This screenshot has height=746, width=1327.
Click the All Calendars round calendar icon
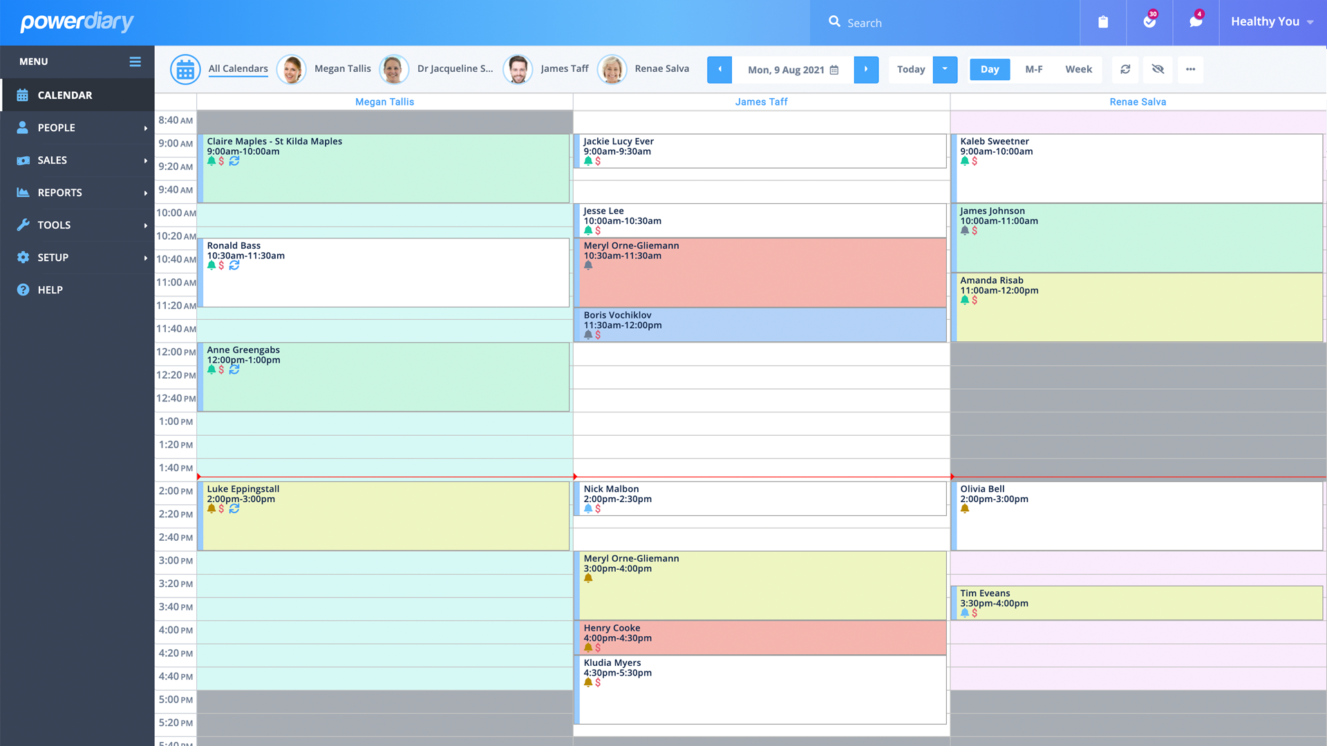point(185,69)
